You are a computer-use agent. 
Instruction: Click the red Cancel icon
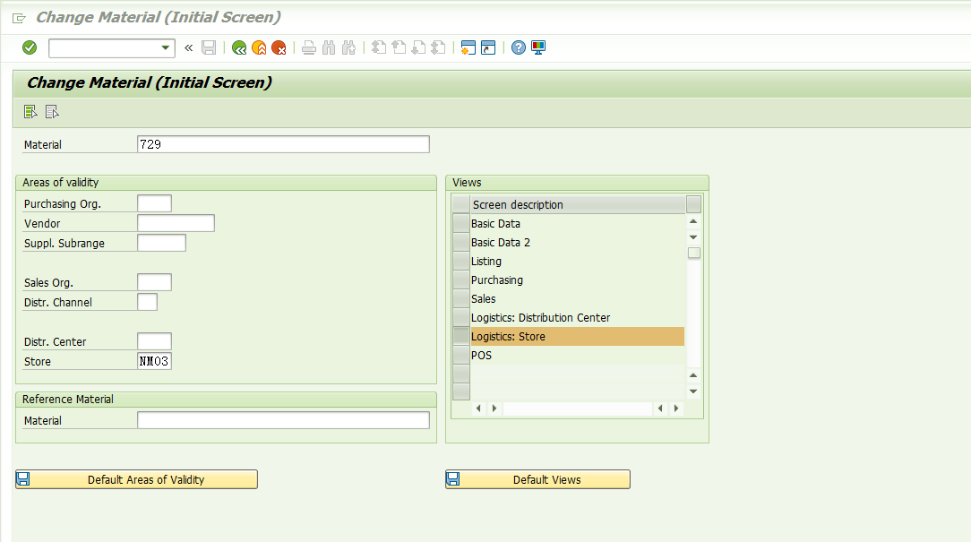point(279,47)
